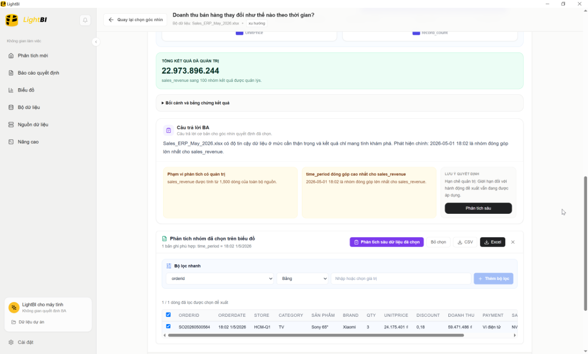The width and height of the screenshot is (588, 354).
Task: Click Quay lại chọn góc nhìn button
Action: (135, 20)
